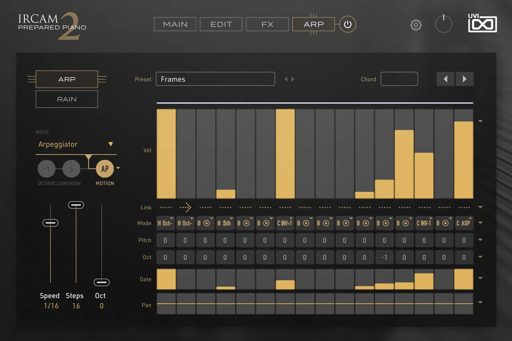Toggle the dotted arrow link on step two
512x341 pixels.
tap(186, 207)
